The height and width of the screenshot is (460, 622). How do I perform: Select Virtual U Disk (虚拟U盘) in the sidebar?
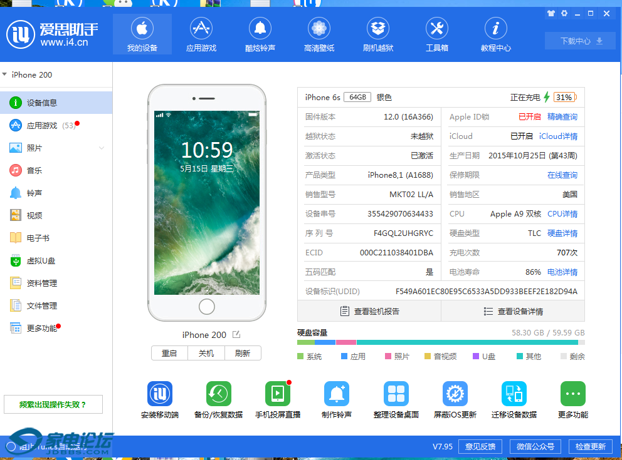41,261
